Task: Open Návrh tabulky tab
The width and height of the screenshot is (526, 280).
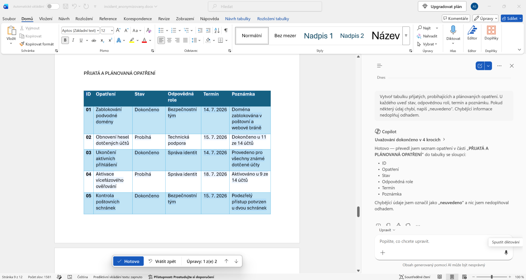Action: click(x=238, y=19)
